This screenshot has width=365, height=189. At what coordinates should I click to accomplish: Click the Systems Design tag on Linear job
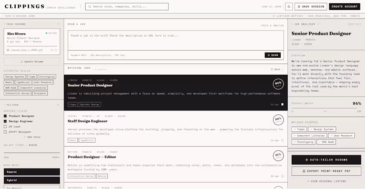90,104
